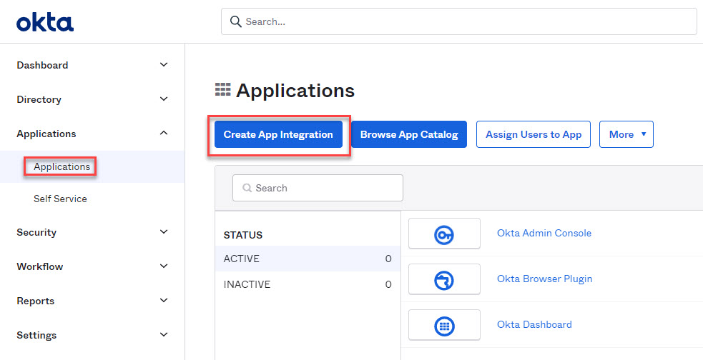Open Dashboard in the sidebar
Viewport: 703px width, 360px height.
click(43, 66)
